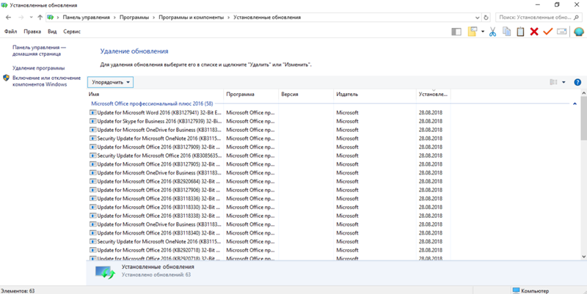
Task: Click the Installed Updates icon in the details pane
Action: click(105, 273)
